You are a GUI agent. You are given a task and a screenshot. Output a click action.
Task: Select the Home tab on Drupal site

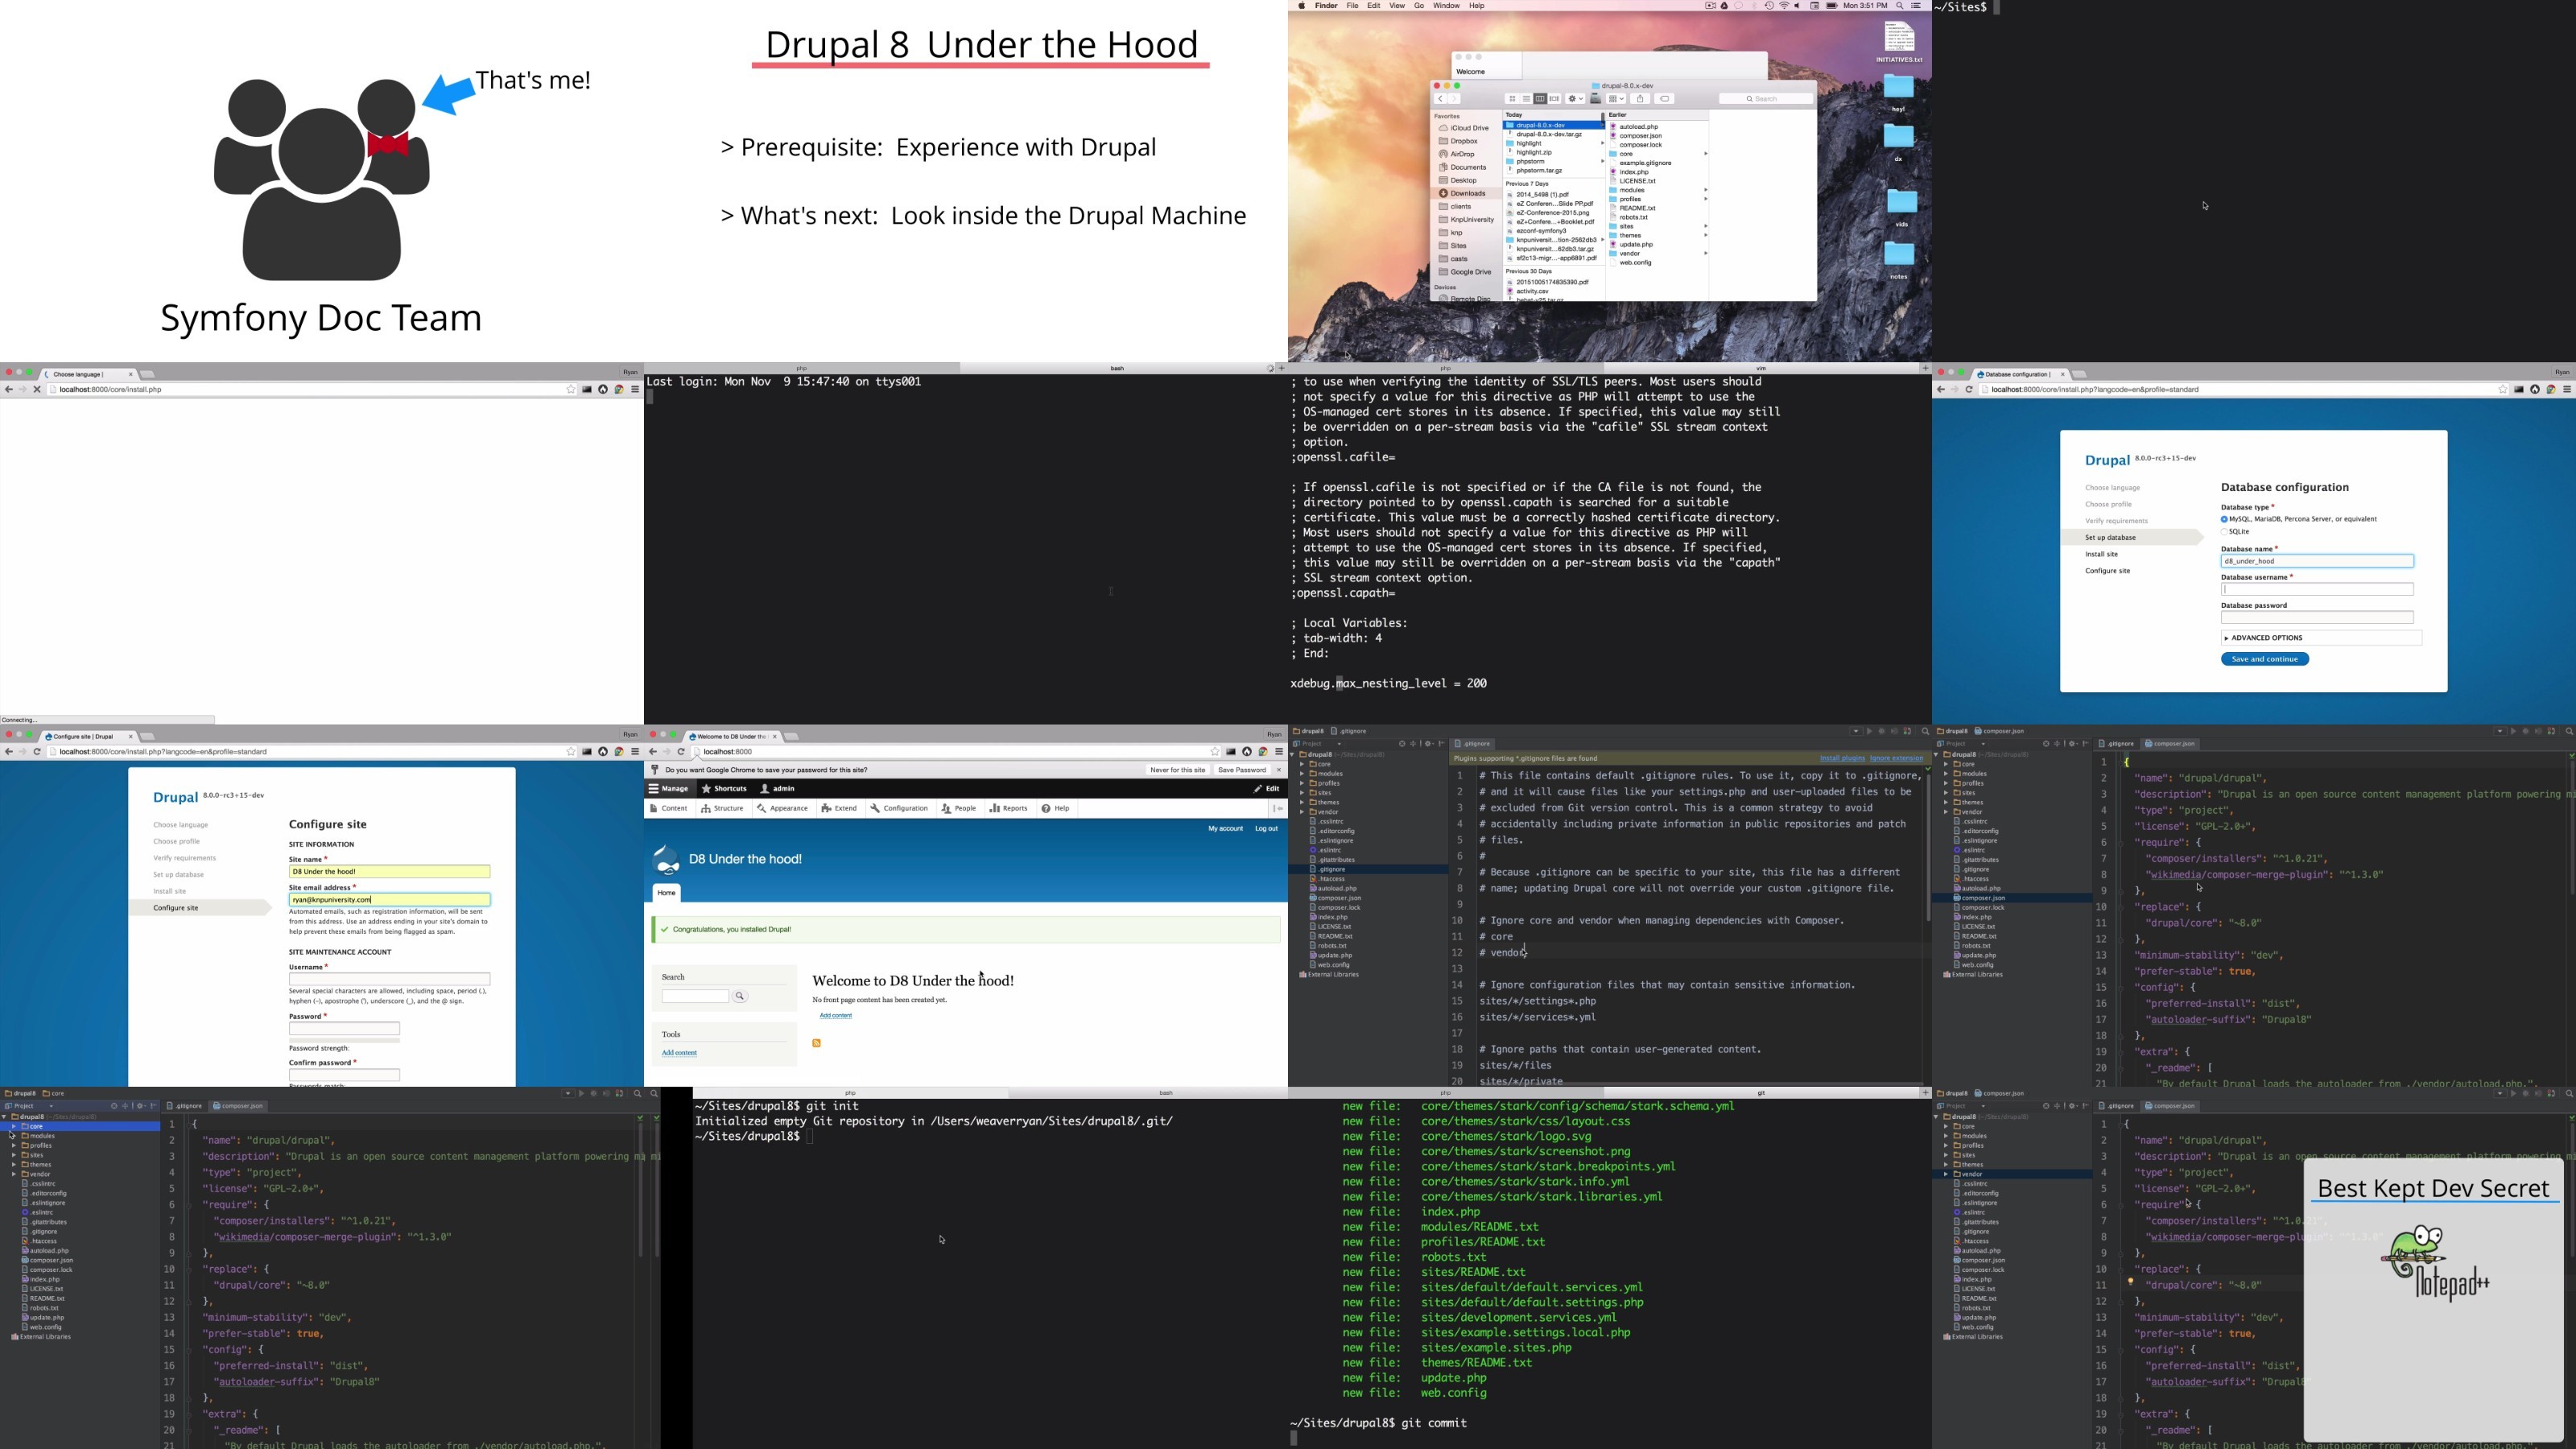tap(666, 893)
